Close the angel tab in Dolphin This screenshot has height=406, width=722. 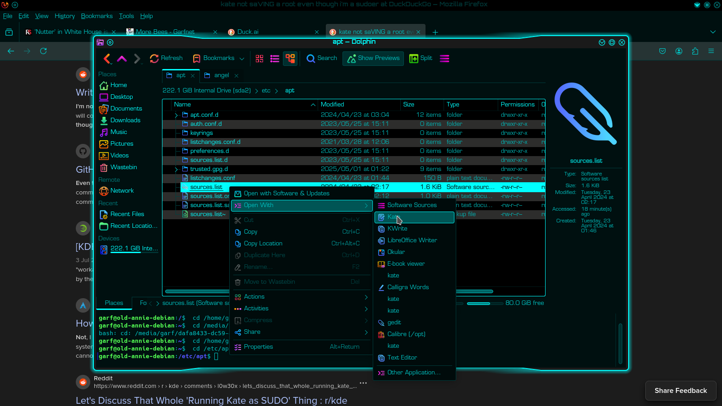pos(236,76)
